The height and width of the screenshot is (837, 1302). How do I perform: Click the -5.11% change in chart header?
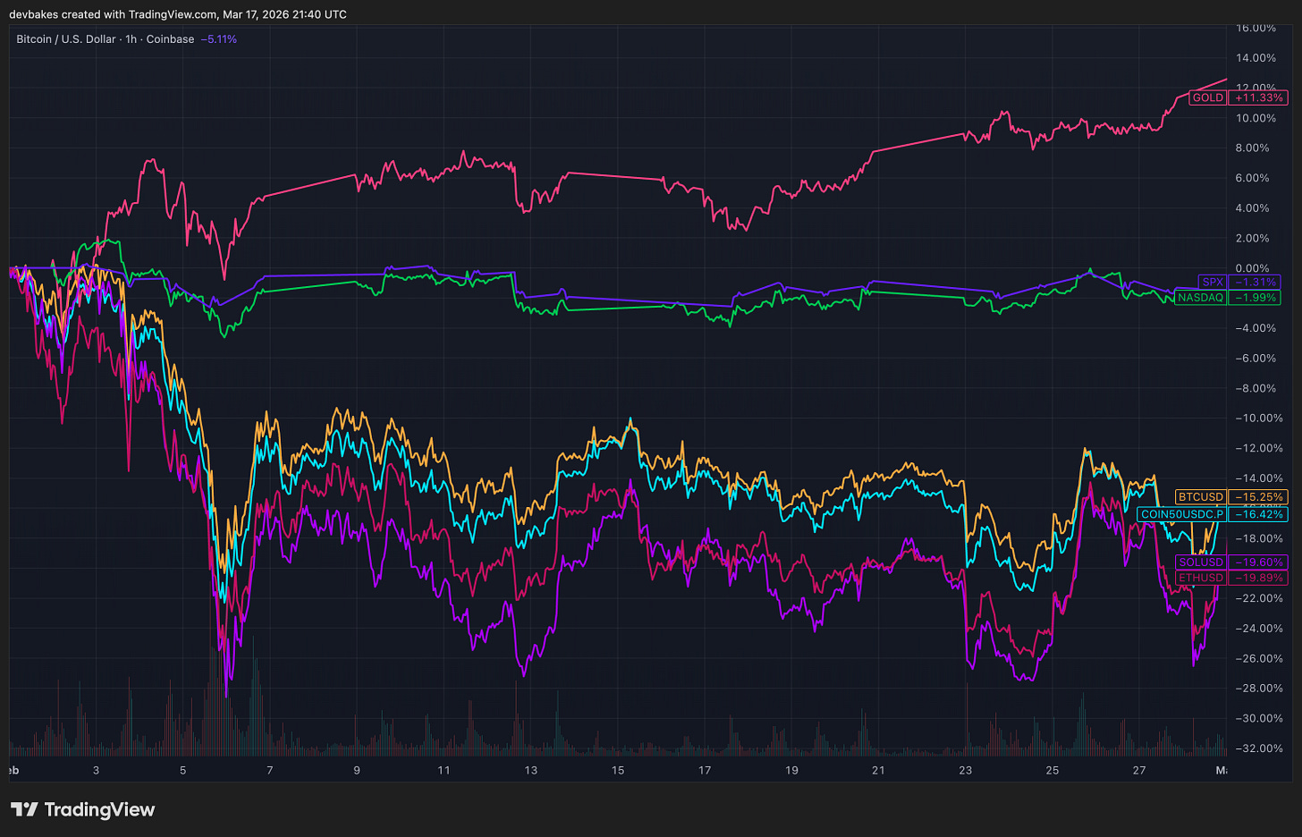tap(219, 39)
